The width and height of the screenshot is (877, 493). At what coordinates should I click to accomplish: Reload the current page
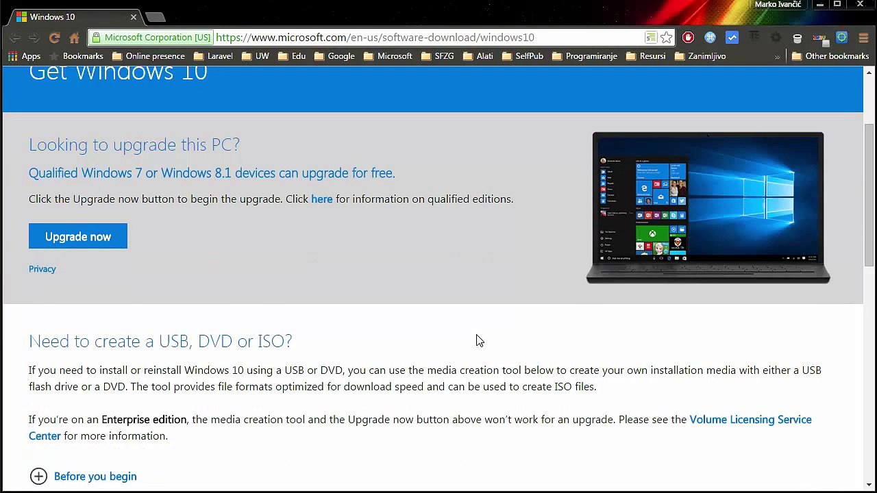(x=55, y=38)
